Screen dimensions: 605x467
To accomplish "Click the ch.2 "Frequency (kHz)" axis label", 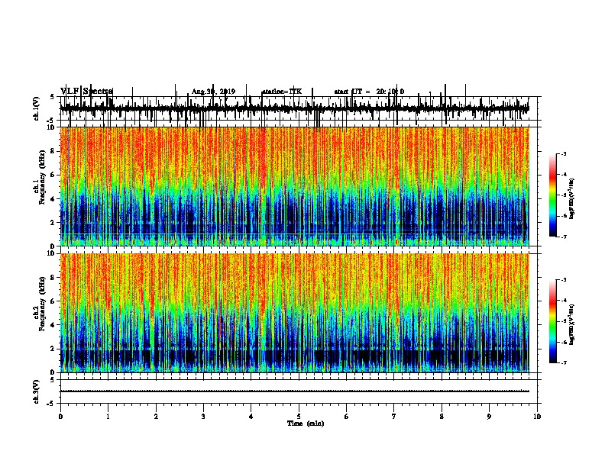I will point(42,304).
